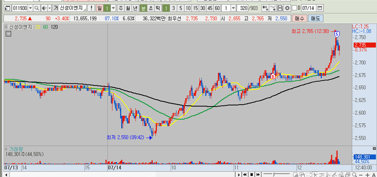The width and height of the screenshot is (377, 177).
Task: Click the green 60 moving average legend
Action: point(46,27)
